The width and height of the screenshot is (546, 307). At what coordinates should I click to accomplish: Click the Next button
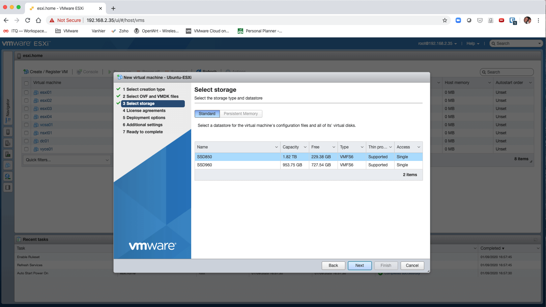(360, 266)
